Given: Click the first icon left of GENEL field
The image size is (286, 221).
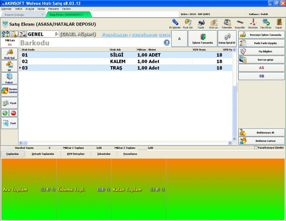Looking at the screenshot, I should click(5, 34).
